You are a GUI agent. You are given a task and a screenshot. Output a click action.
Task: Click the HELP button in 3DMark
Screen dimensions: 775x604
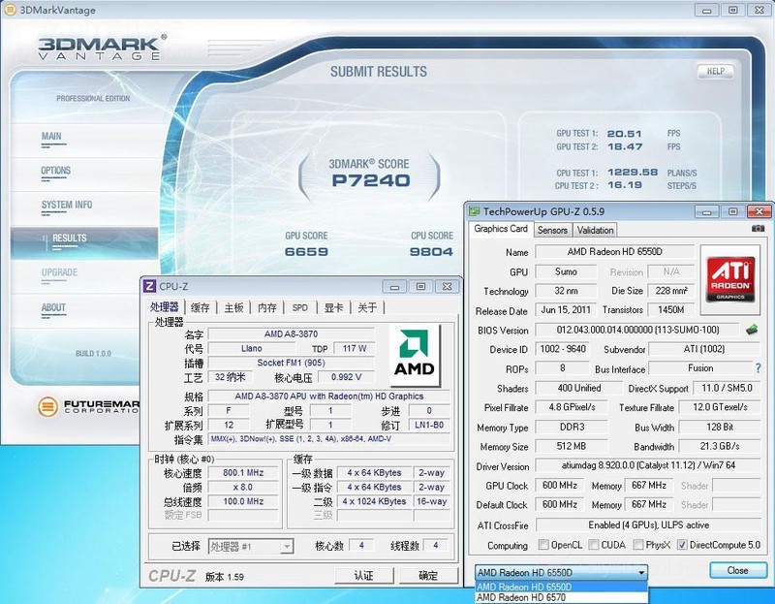tap(715, 72)
